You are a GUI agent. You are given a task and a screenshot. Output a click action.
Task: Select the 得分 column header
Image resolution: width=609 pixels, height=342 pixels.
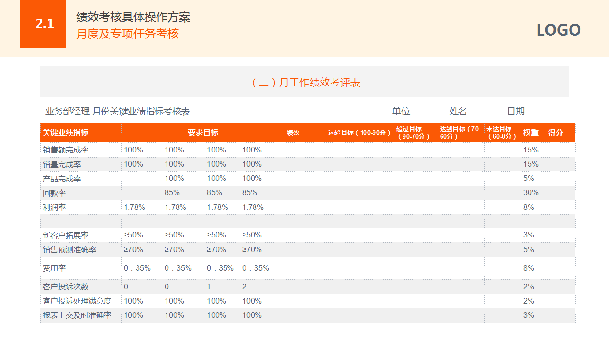[x=554, y=133]
